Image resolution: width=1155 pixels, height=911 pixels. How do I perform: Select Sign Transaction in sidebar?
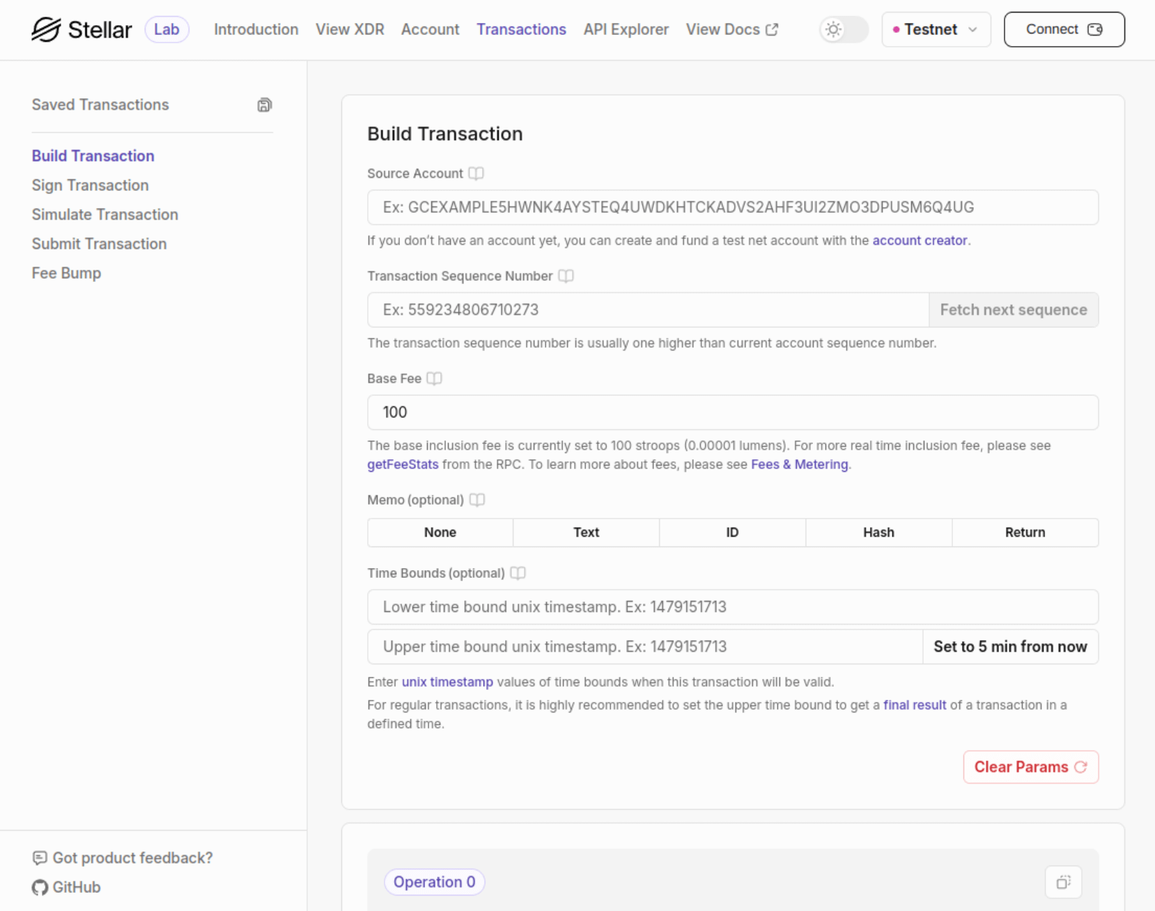90,185
